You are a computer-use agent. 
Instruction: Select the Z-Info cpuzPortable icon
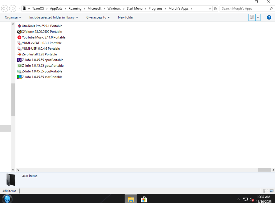tap(19, 60)
